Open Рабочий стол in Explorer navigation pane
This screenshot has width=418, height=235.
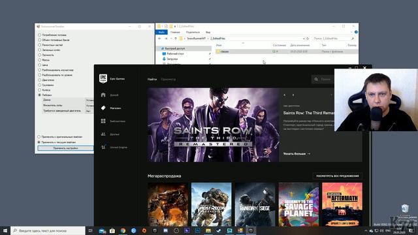point(175,54)
